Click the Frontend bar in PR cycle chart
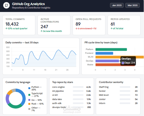 [104, 53]
